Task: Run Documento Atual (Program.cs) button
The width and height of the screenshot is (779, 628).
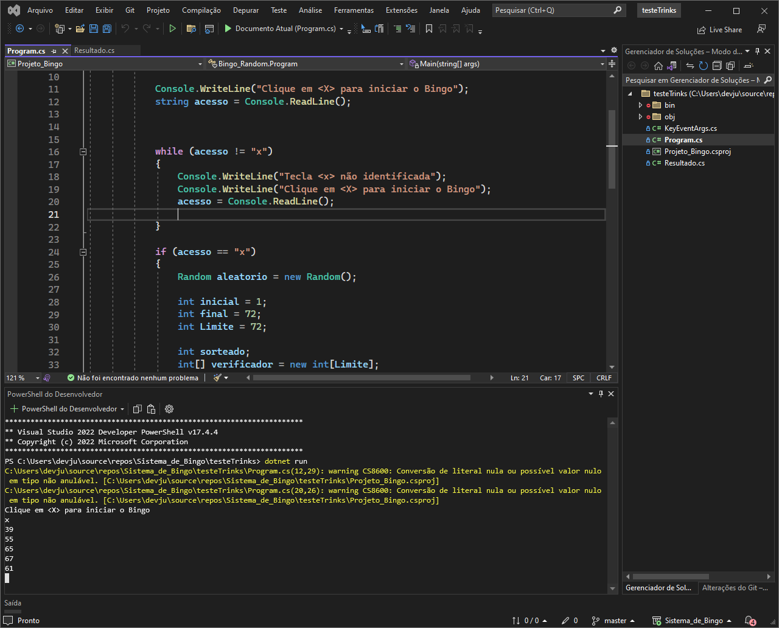Action: (279, 29)
